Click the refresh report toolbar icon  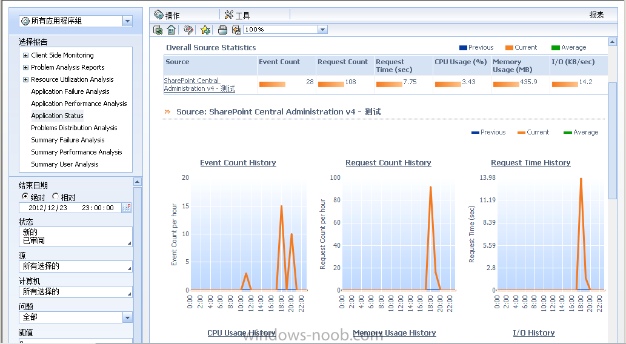click(x=158, y=30)
